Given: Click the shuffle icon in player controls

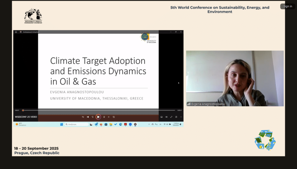Looking at the screenshot, I should [x=83, y=117].
